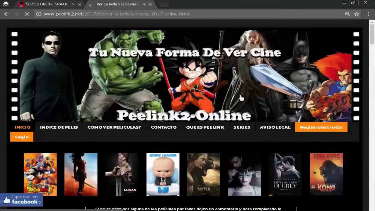Click the Siguenos en facebook badge
This screenshot has width=375, height=211.
click(21, 200)
